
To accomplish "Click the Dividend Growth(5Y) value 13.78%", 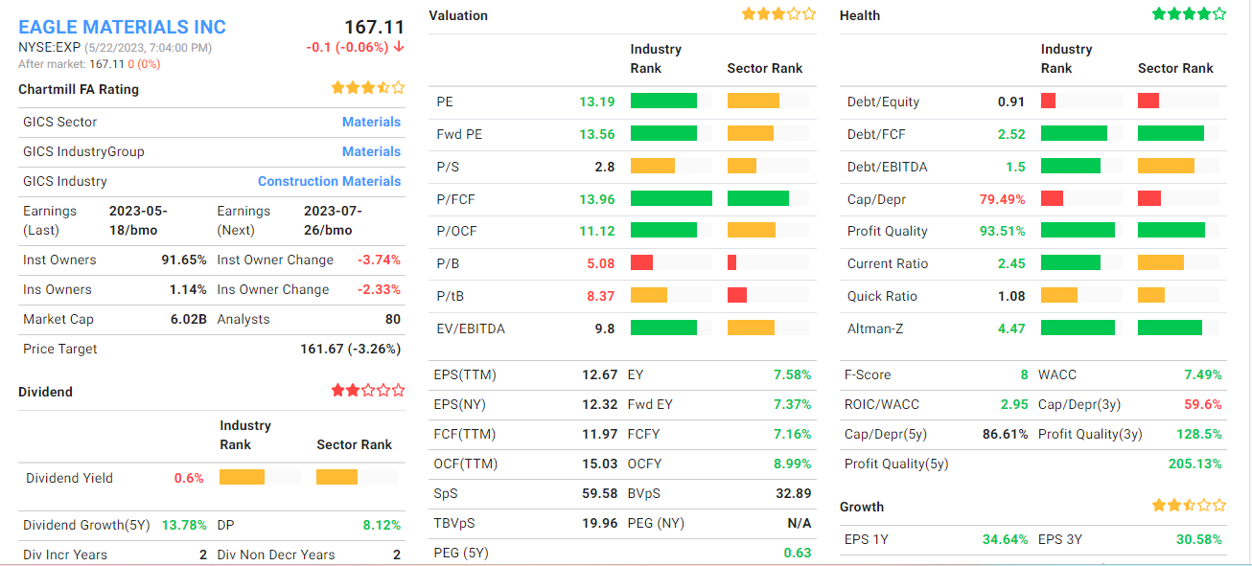I will coord(184,525).
